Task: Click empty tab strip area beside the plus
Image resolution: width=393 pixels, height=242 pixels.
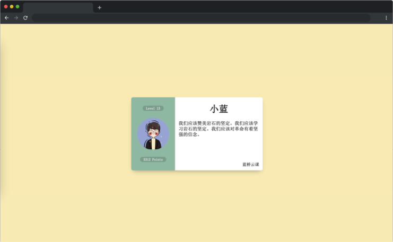Action: pos(239,6)
